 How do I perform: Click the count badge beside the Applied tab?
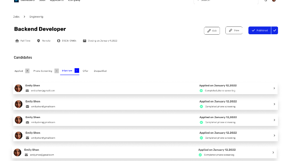pyautogui.click(x=27, y=71)
